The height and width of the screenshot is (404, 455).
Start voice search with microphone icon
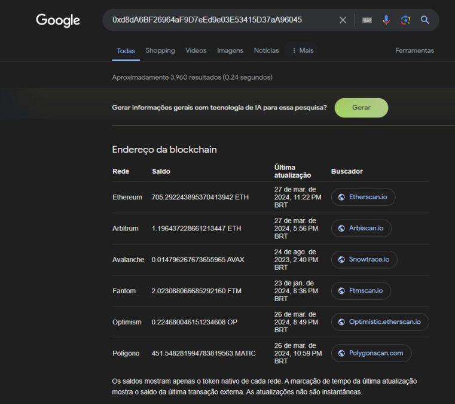(386, 20)
